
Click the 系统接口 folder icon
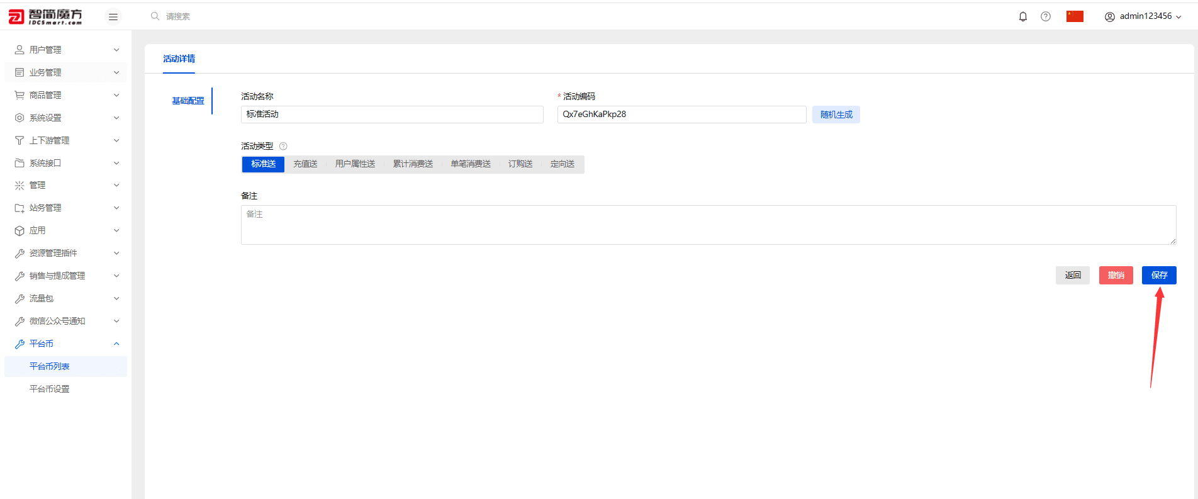20,163
